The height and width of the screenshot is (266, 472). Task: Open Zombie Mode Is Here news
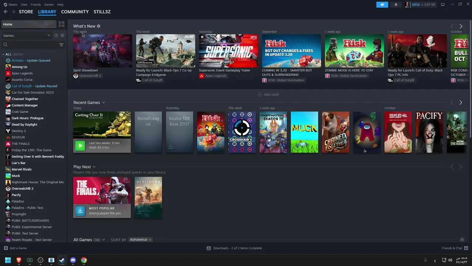coord(354,51)
